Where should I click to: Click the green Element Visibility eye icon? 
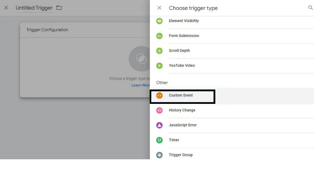tap(159, 21)
